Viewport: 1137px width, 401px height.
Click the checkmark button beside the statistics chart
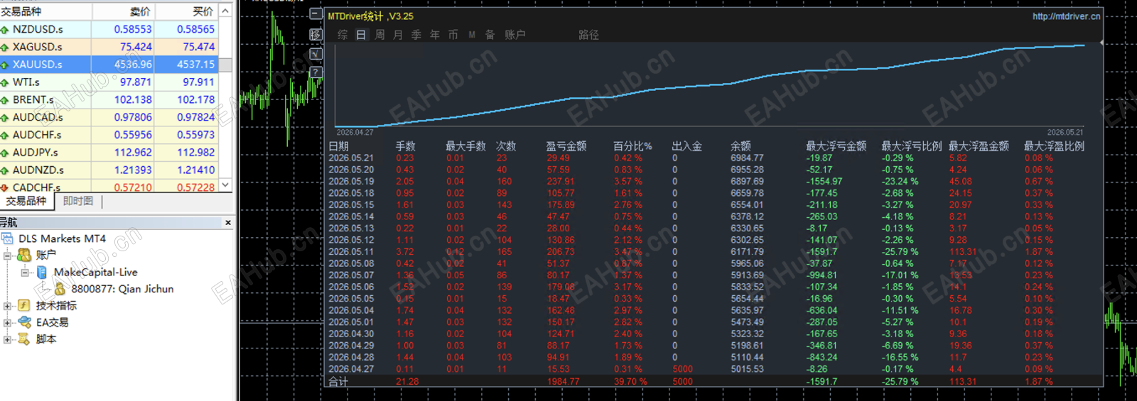coord(316,54)
